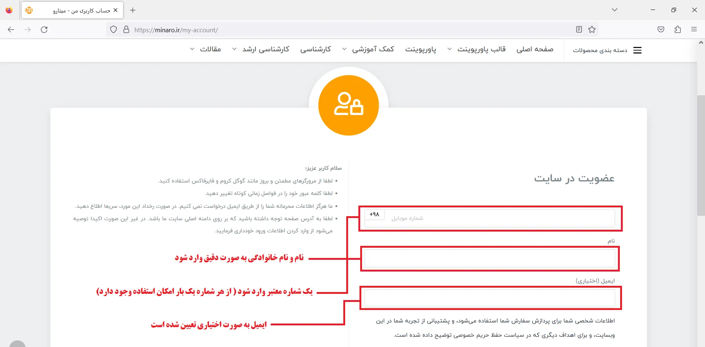Click the orange user profile icon

[x=348, y=105]
